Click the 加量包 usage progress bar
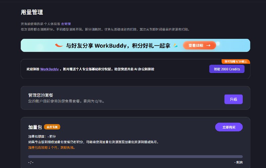266x168 pixels. [x=135, y=156]
